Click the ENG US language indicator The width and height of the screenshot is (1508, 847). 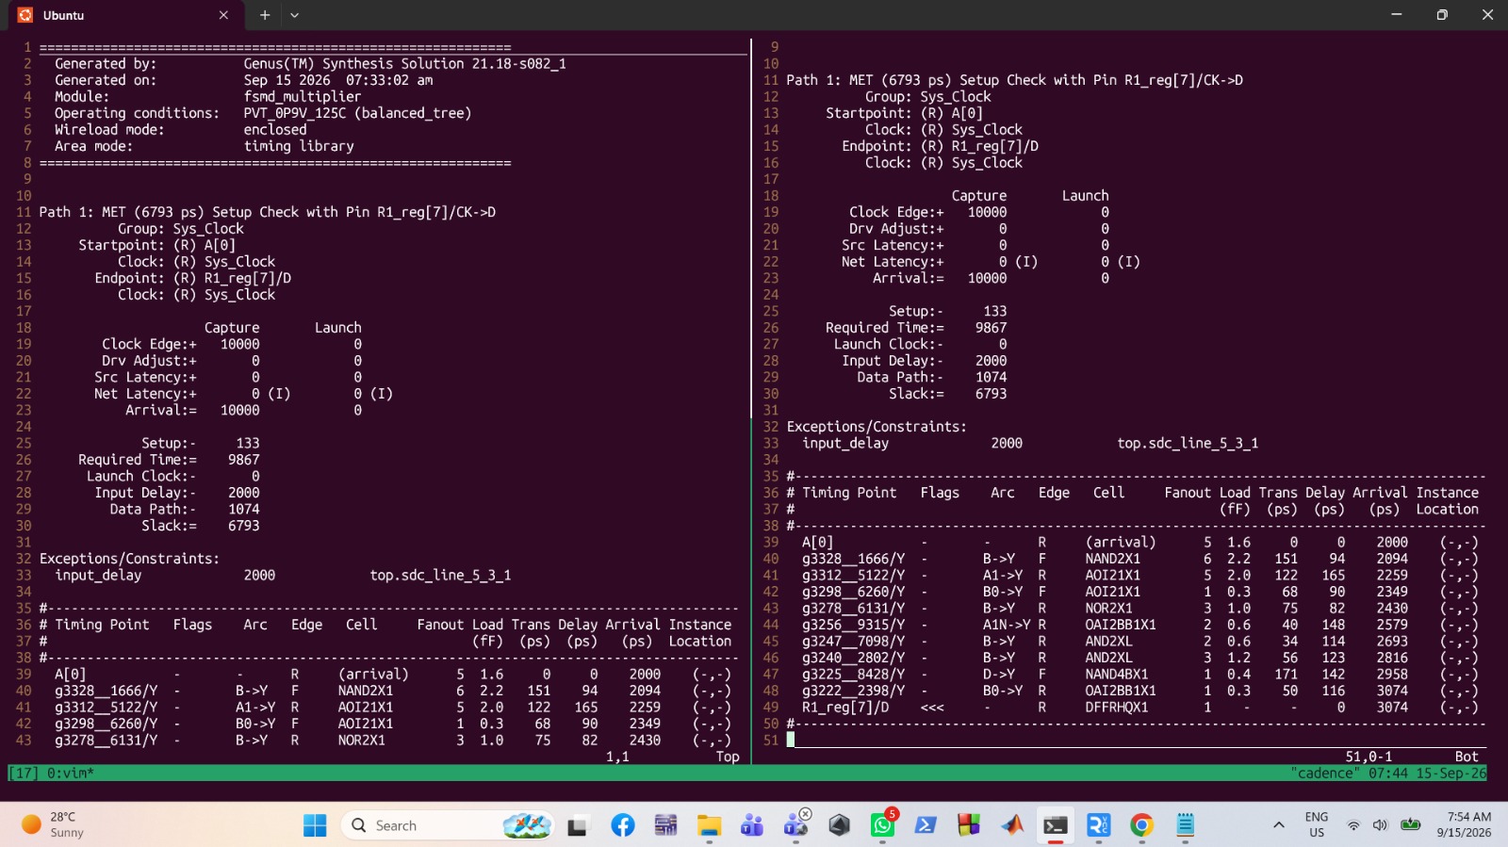pyautogui.click(x=1317, y=825)
